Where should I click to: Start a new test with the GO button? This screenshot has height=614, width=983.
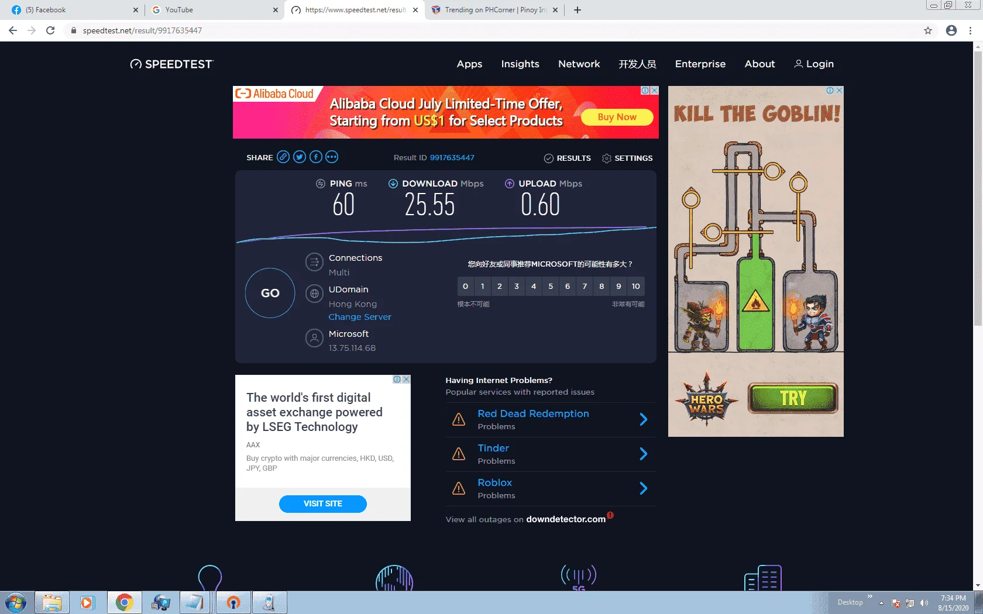click(270, 293)
